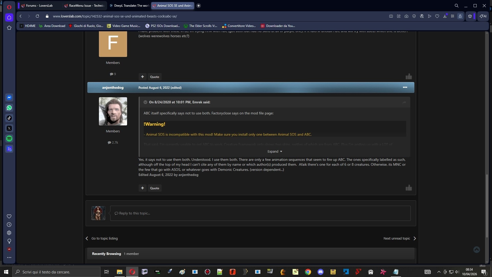Image resolution: width=492 pixels, height=277 pixels.
Task: Open WhatsApp in the Opera sidebar
Action: coord(9,108)
